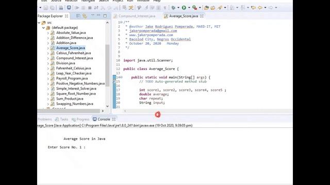Screen dimensions: 330x185
Task: Open the Package Explorer View Menu
Action: pyautogui.click(x=93, y=15)
